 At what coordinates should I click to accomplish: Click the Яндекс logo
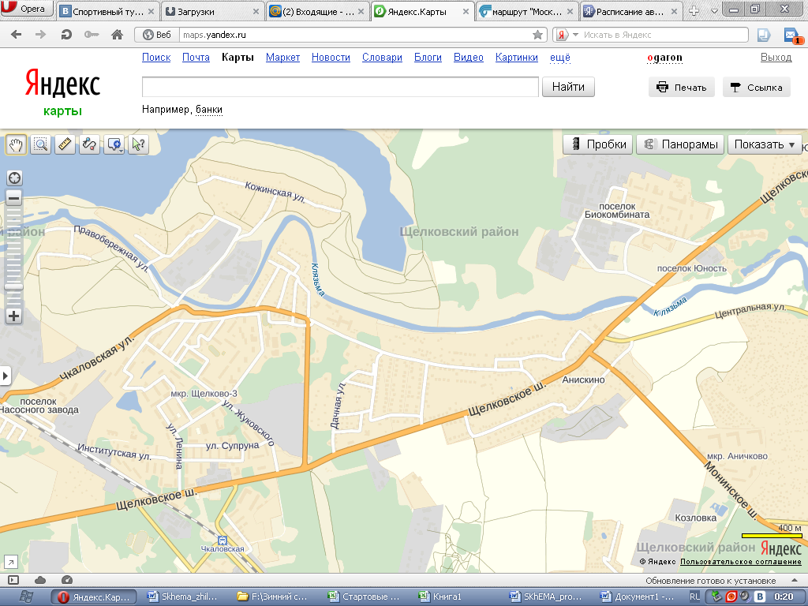coord(62,84)
